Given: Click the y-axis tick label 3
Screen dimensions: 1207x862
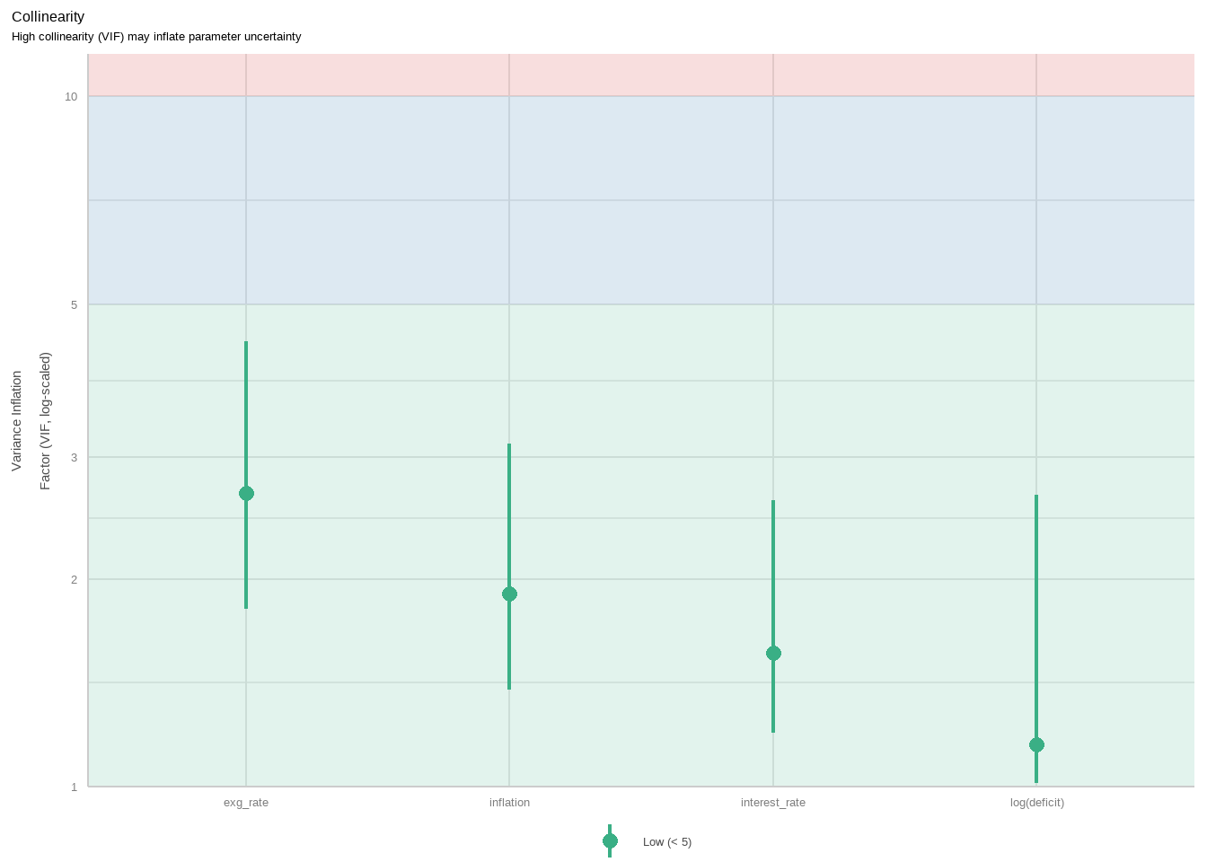Looking at the screenshot, I should 74,458.
